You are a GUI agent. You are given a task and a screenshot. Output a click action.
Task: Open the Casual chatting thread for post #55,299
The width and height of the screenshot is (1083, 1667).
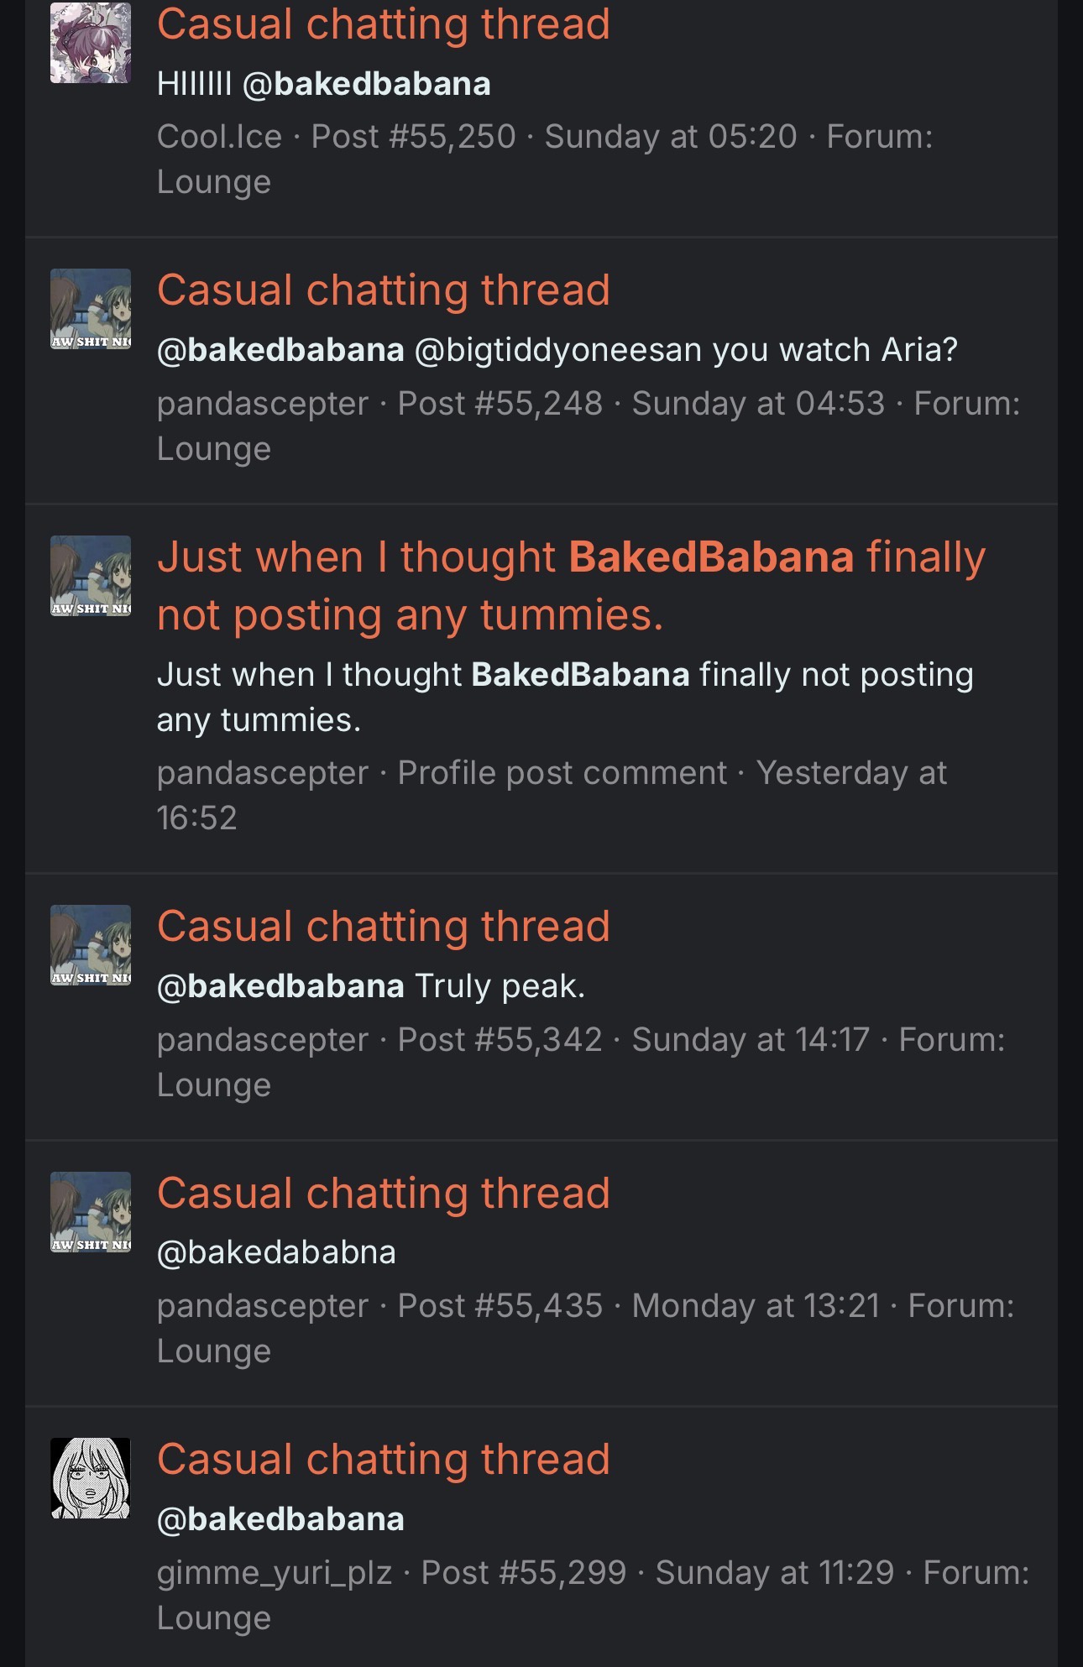pos(384,1460)
